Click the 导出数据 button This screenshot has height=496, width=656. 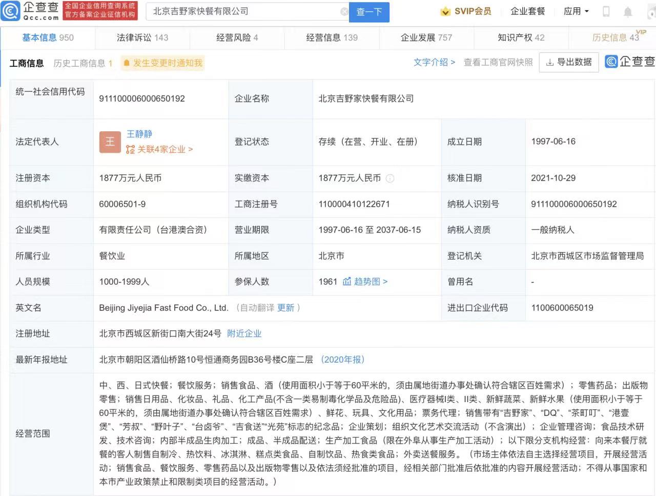point(569,63)
